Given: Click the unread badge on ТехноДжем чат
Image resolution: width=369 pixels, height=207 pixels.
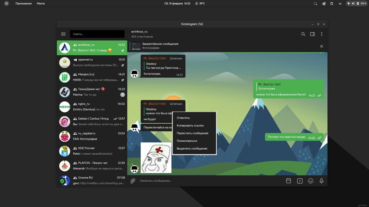Looking at the screenshot, I should pyautogui.click(x=123, y=95).
